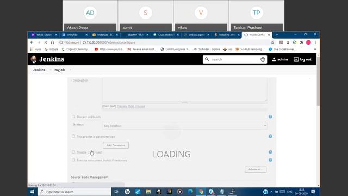The height and width of the screenshot is (196, 348).
Task: Click the taskbar search box
Action: (74, 192)
